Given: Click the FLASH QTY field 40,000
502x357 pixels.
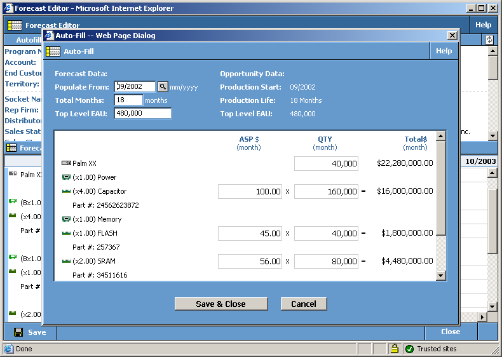Looking at the screenshot, I should pyautogui.click(x=326, y=233).
